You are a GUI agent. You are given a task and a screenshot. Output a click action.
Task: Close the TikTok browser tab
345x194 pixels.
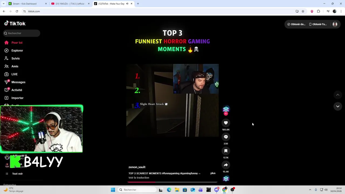point(132,4)
